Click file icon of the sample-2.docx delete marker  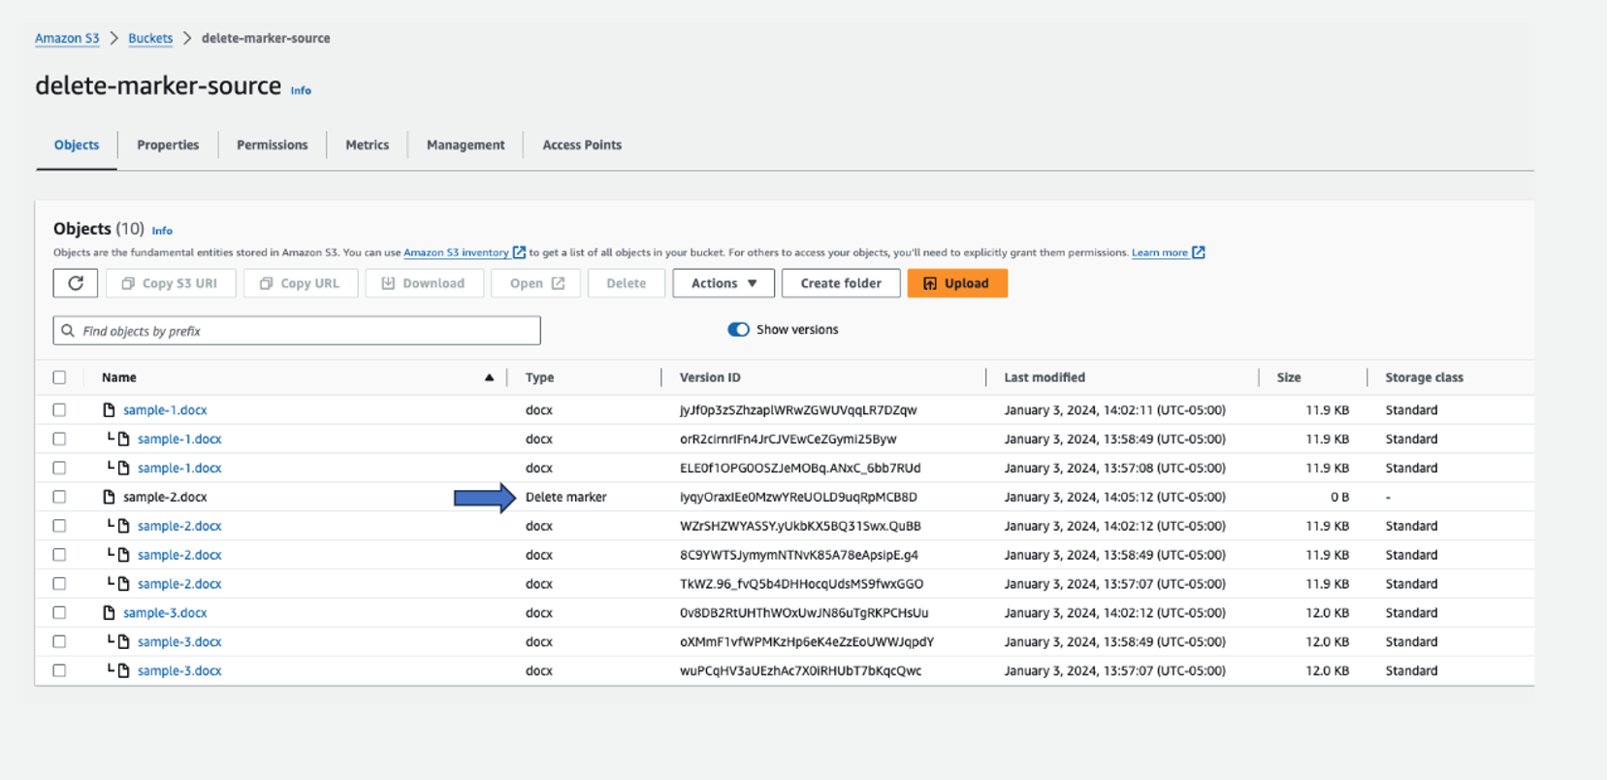point(109,498)
